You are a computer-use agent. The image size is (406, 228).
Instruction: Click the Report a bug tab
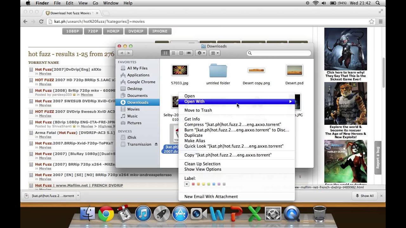(378, 158)
